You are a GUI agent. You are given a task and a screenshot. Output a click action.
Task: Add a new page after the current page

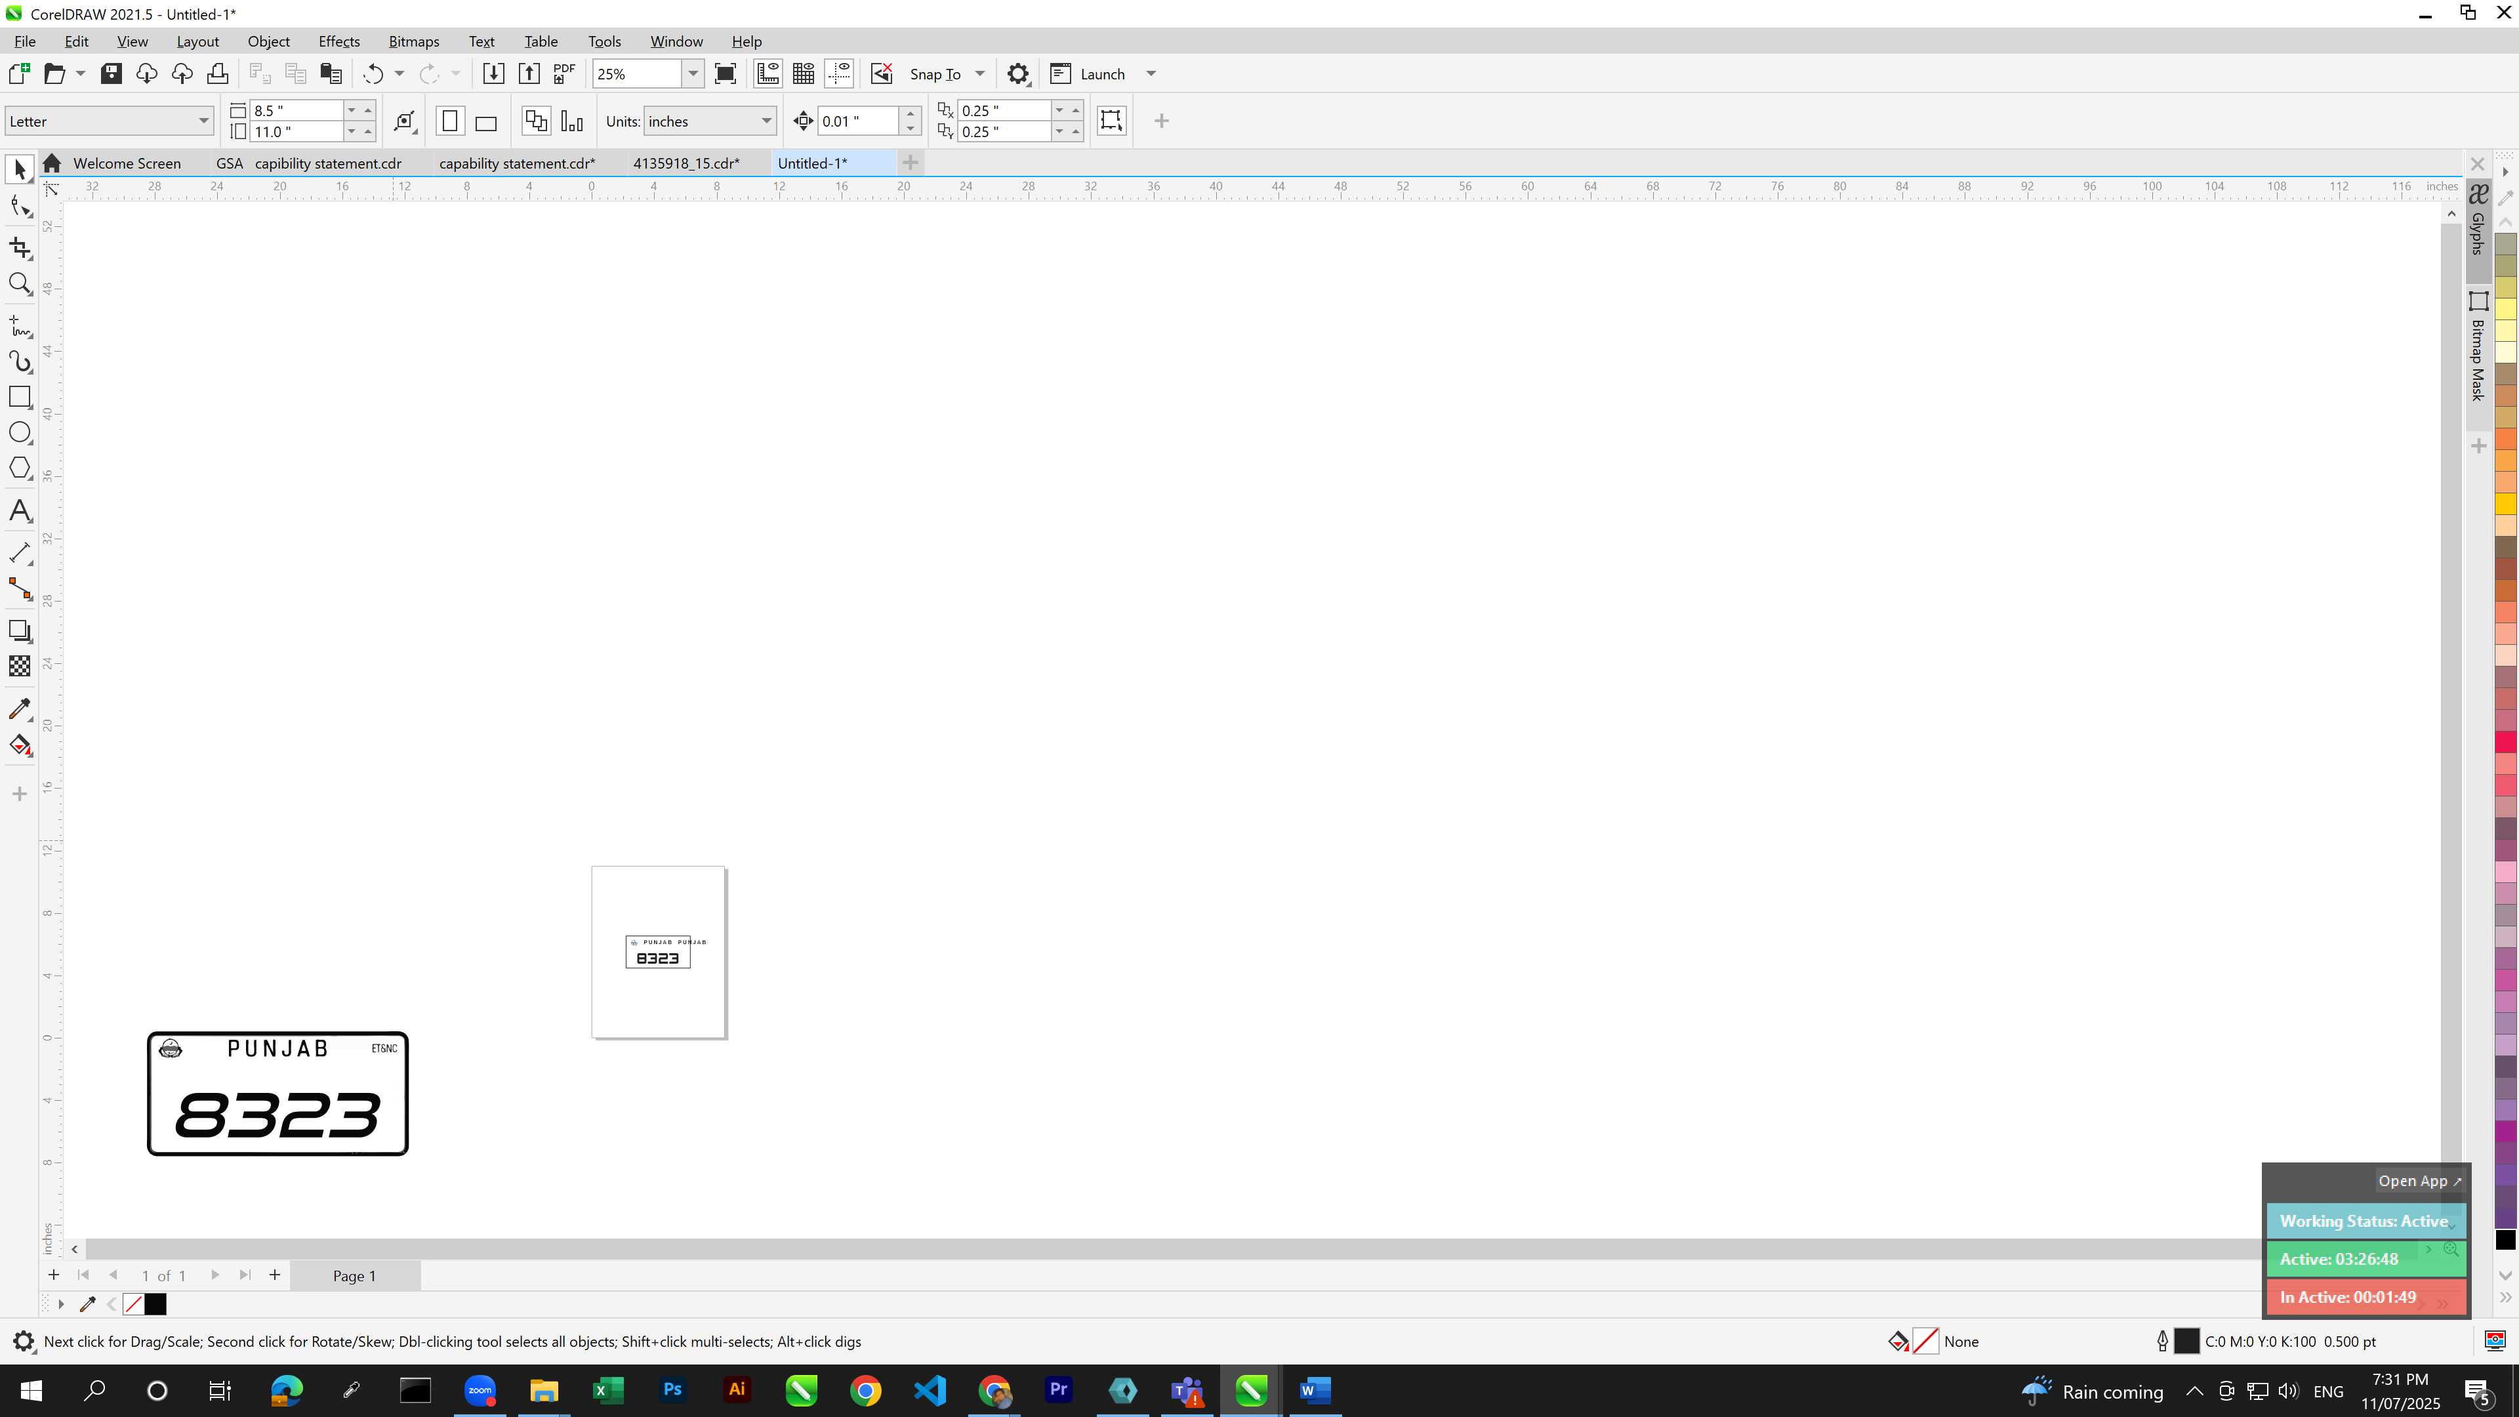coord(275,1274)
